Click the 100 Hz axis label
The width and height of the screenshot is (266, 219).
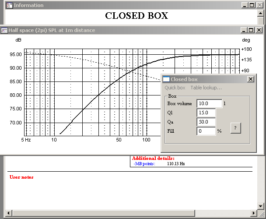pos(146,140)
